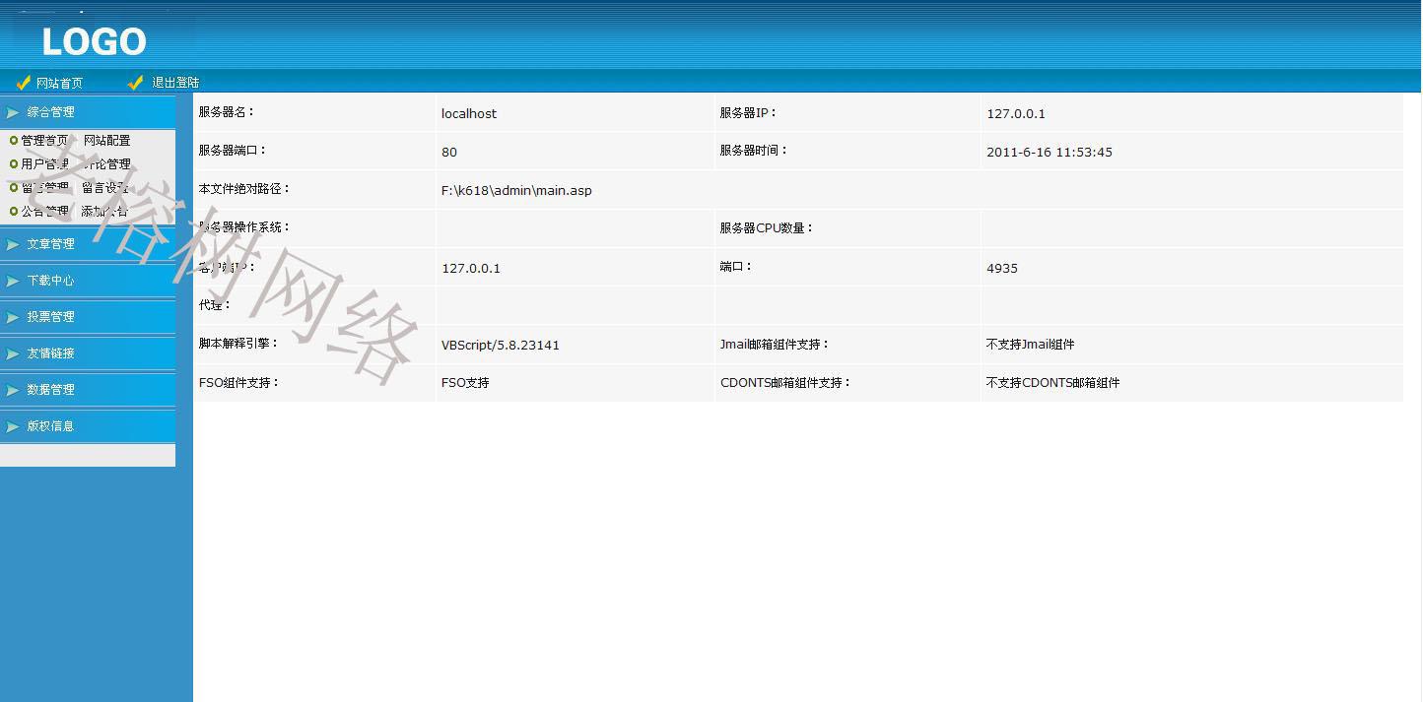Click the 本文件绝对路径 label
This screenshot has height=702, width=1423.
point(244,189)
